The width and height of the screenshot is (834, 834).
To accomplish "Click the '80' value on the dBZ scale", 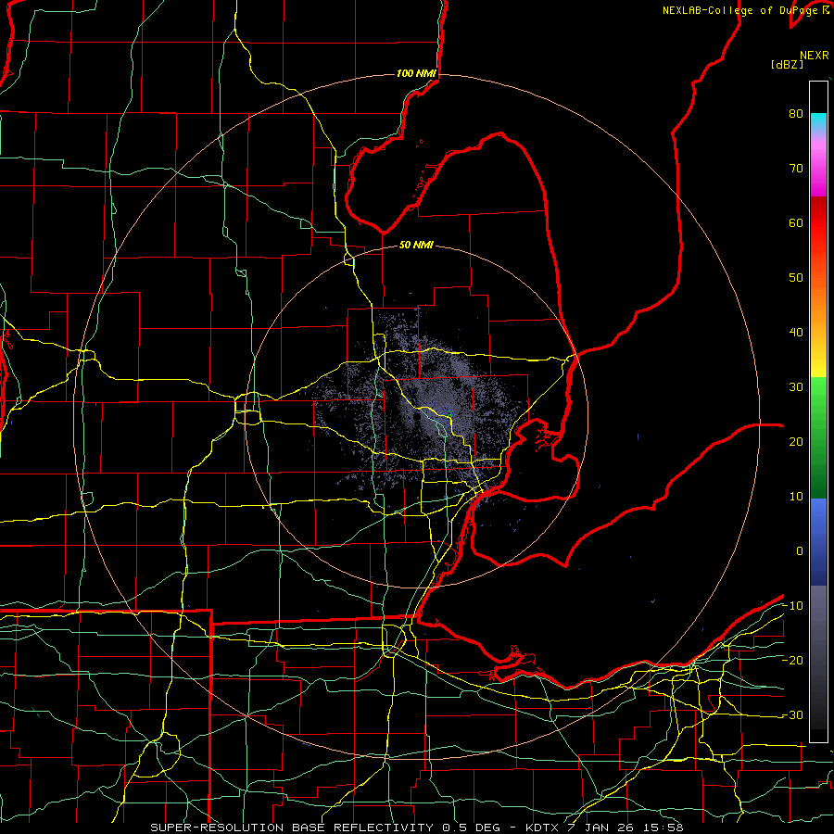I will (796, 114).
